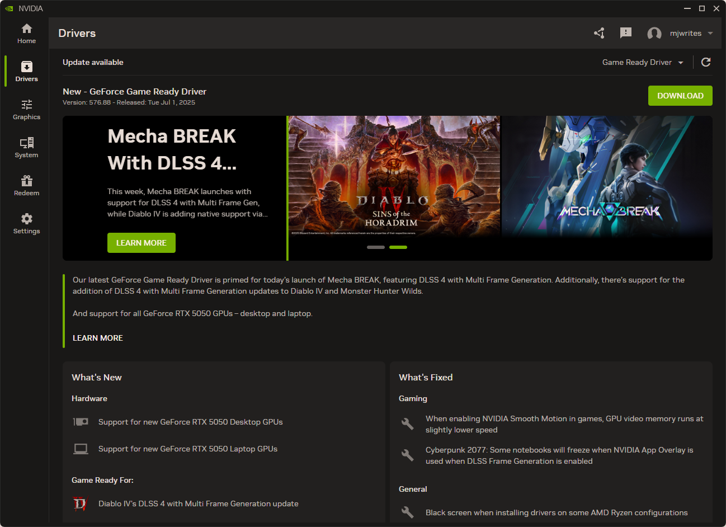The width and height of the screenshot is (726, 527).
Task: Click the Mecha BREAK banner image
Action: coord(607,176)
